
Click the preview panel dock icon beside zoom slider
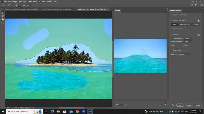tap(165, 104)
